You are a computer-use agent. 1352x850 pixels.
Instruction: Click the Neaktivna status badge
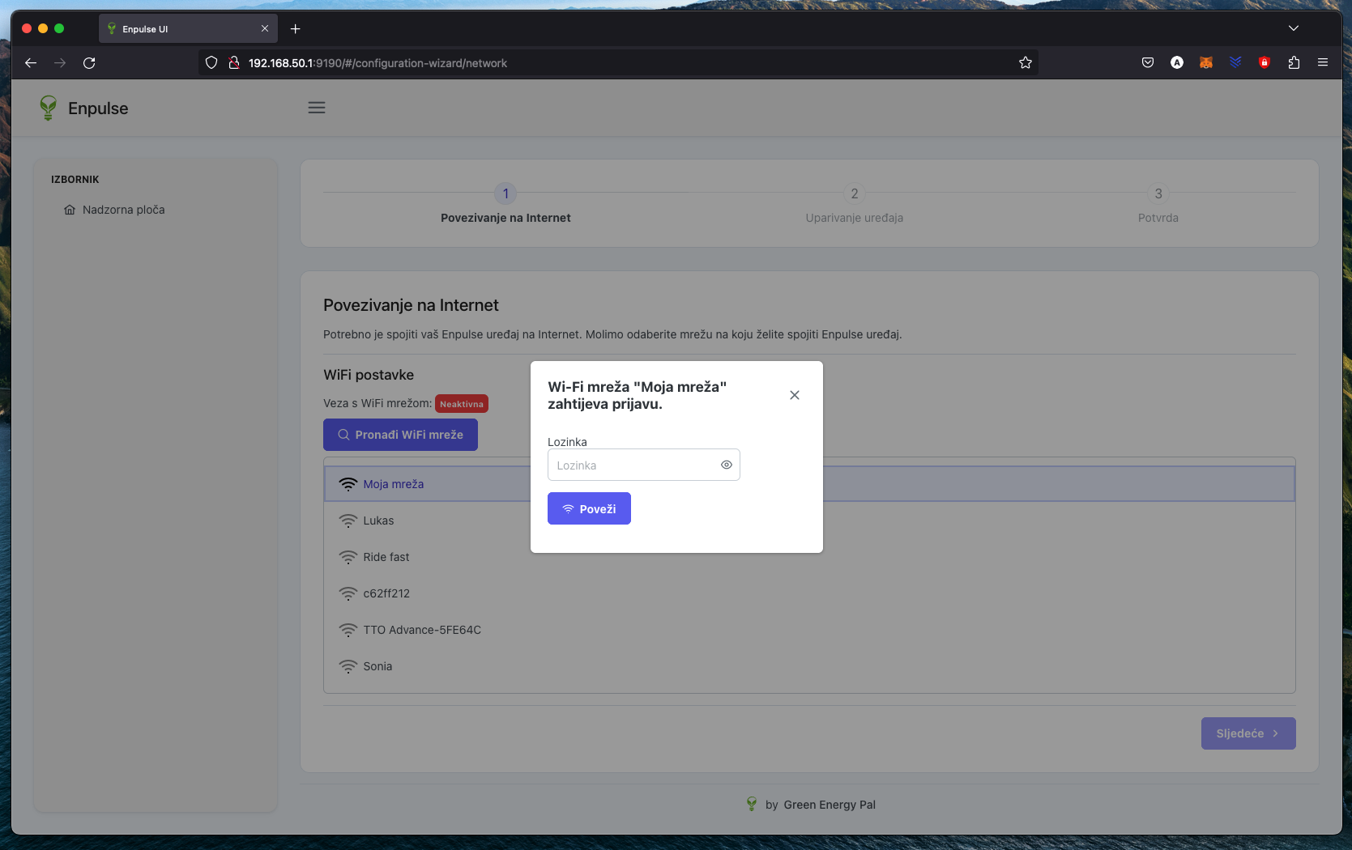coord(461,403)
